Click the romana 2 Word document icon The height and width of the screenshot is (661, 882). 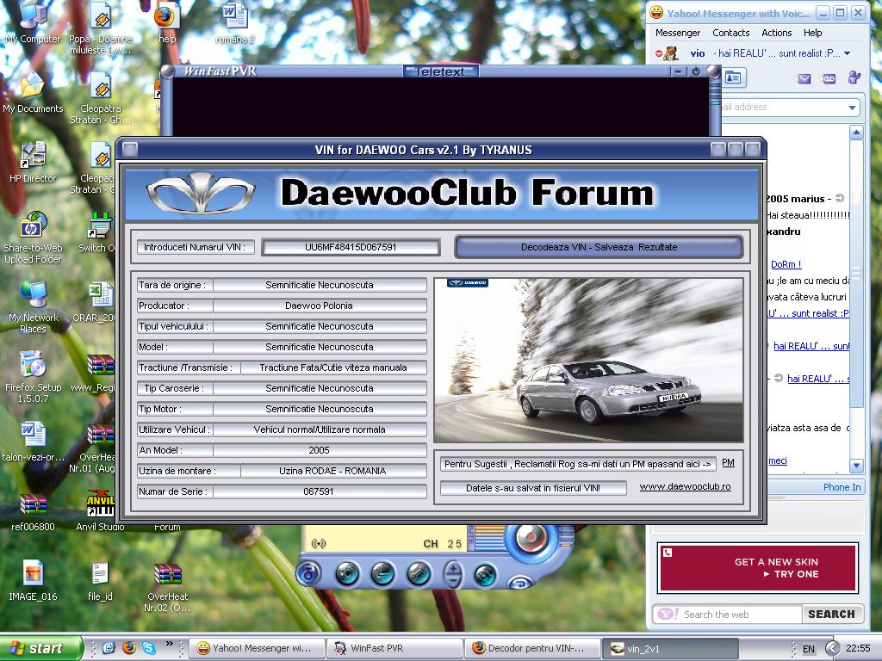click(x=234, y=23)
